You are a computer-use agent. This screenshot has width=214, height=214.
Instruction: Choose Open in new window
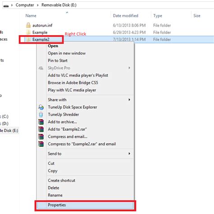pyautogui.click(x=67, y=53)
